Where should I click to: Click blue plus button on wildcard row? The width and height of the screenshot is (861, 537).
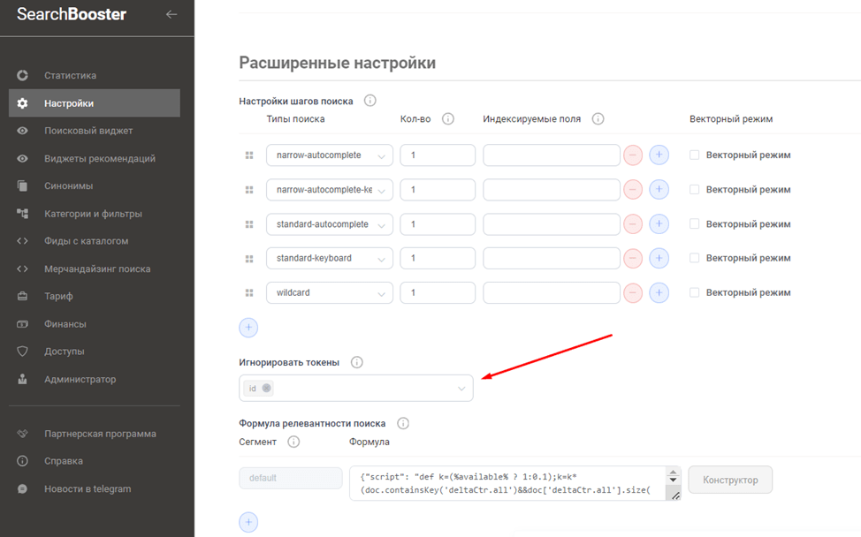[x=659, y=292]
